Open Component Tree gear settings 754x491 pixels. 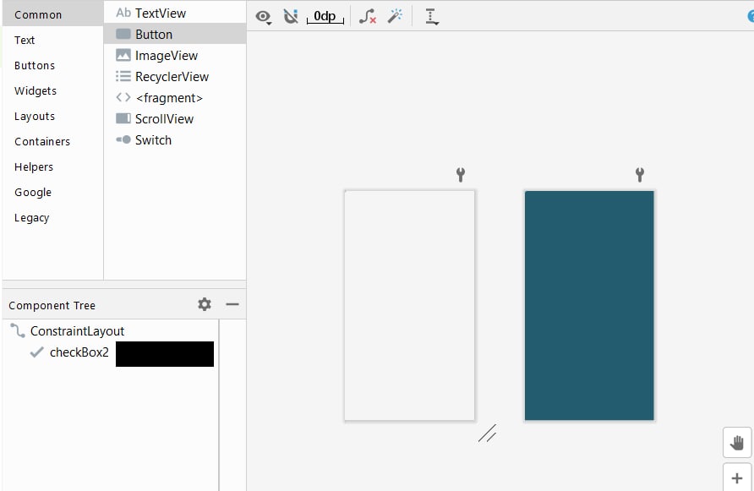click(205, 304)
